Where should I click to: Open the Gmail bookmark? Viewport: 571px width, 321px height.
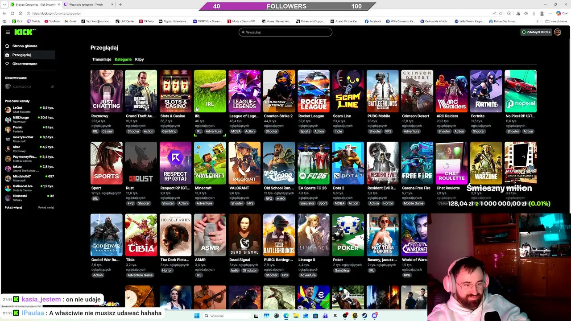tap(70, 21)
